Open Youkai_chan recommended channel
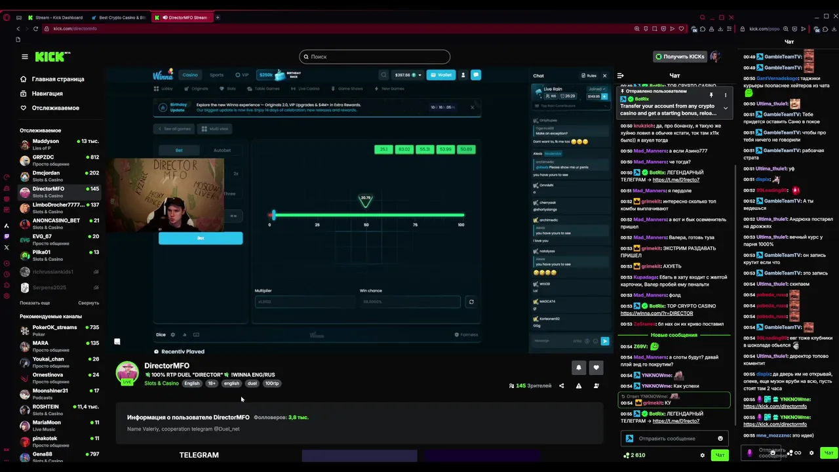 [59, 362]
